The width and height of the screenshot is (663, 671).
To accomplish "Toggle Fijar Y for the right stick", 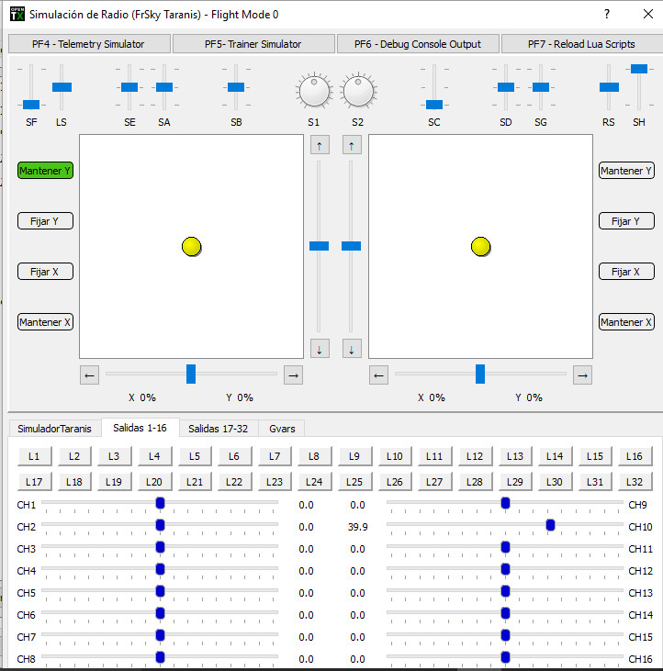I will pos(626,221).
